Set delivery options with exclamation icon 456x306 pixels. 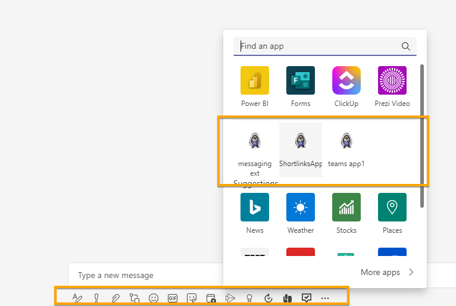[96, 298]
